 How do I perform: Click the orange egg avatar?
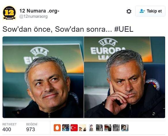57,128
